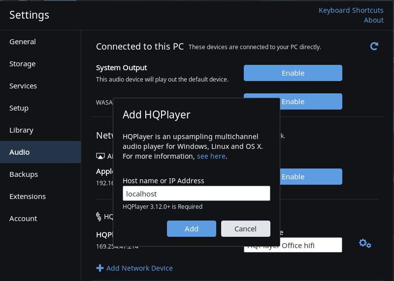Open the Services settings tab
Image resolution: width=394 pixels, height=281 pixels.
(40, 86)
